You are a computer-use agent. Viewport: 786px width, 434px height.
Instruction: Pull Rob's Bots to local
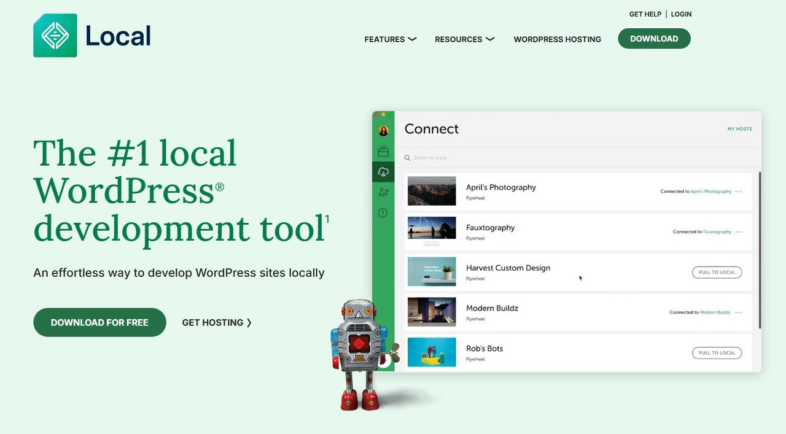(x=717, y=353)
